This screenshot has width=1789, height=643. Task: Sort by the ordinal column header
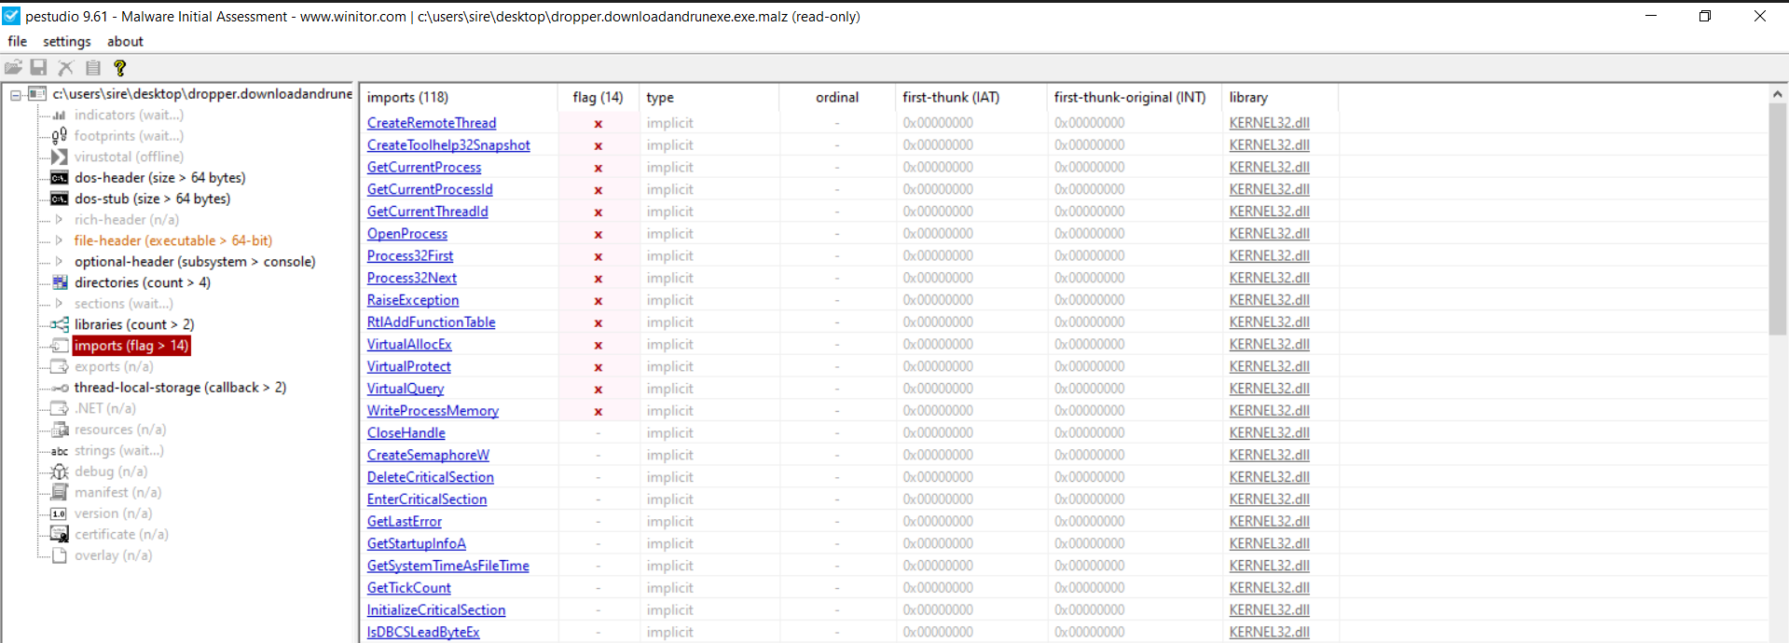[836, 97]
